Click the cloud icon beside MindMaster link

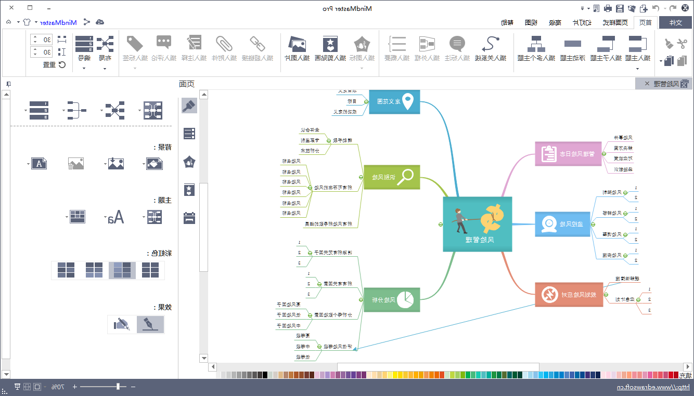100,22
